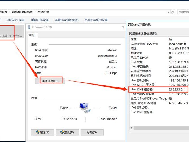
Task: Select the 描述 row
Action: pyautogui.click(x=159, y=49)
